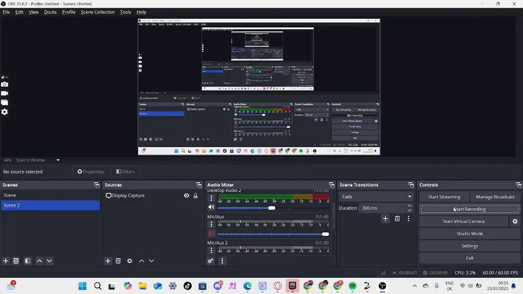Add a new scene with the plus icon
Viewport: 523px width, 294px height.
coord(6,261)
